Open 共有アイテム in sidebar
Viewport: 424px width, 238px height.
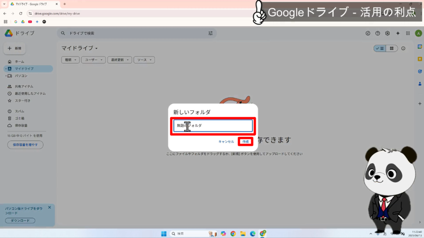(x=28, y=87)
